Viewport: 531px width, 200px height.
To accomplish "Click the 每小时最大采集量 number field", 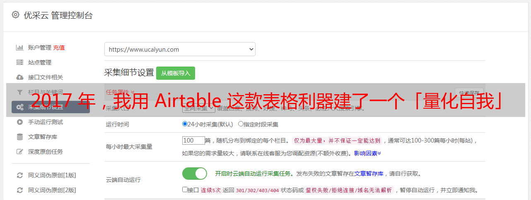I will coord(193,140).
